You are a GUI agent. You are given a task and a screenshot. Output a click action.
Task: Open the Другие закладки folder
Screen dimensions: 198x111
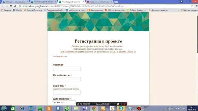point(189,10)
